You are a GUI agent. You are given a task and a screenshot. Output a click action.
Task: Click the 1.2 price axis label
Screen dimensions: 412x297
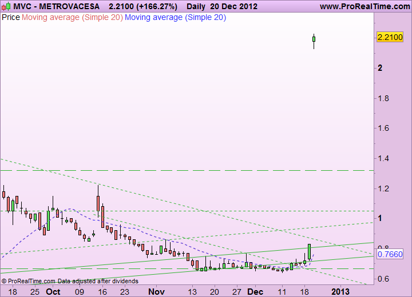(383, 188)
